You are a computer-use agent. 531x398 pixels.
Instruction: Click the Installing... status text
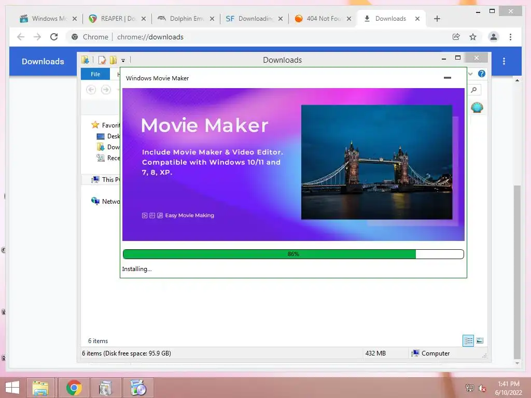(137, 269)
